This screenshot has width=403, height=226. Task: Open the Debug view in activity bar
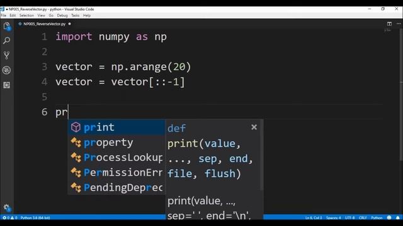(x=7, y=70)
